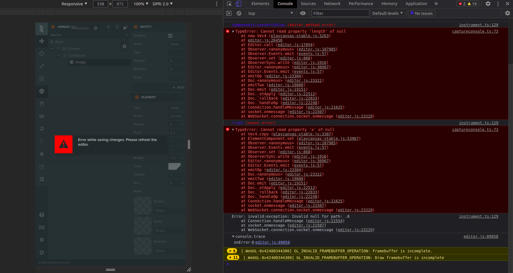Viewport: 513px width, 273px height.
Task: Clear the DevTools console
Action: tap(239, 13)
